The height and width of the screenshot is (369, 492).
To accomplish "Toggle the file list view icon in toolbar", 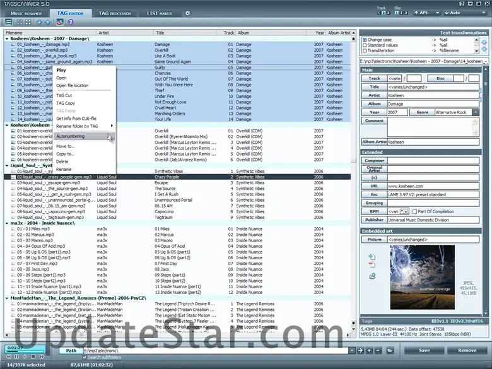I will pos(9,22).
